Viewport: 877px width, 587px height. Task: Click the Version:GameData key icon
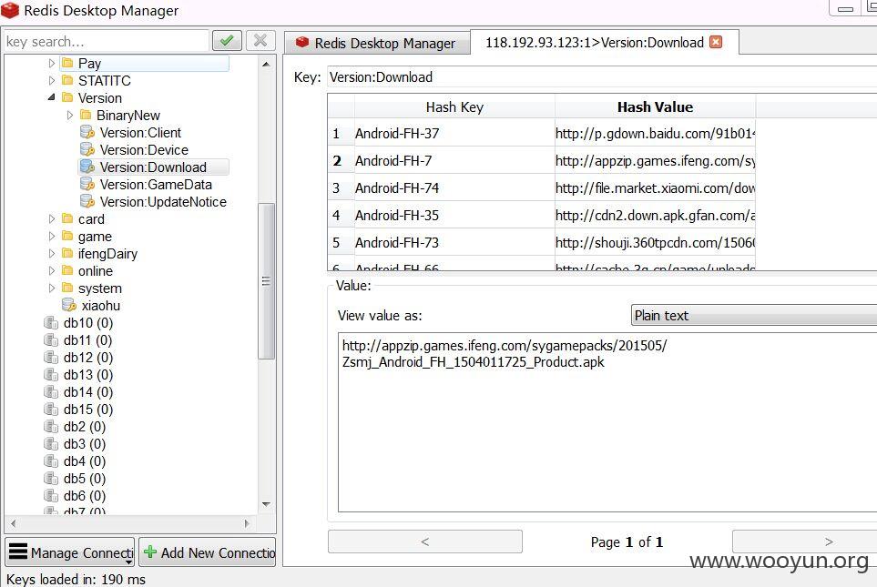tap(87, 184)
